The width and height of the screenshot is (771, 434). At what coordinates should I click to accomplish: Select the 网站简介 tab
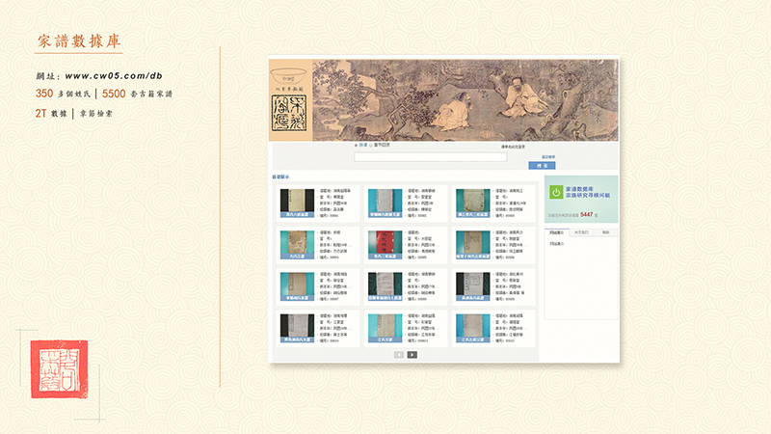coord(557,232)
